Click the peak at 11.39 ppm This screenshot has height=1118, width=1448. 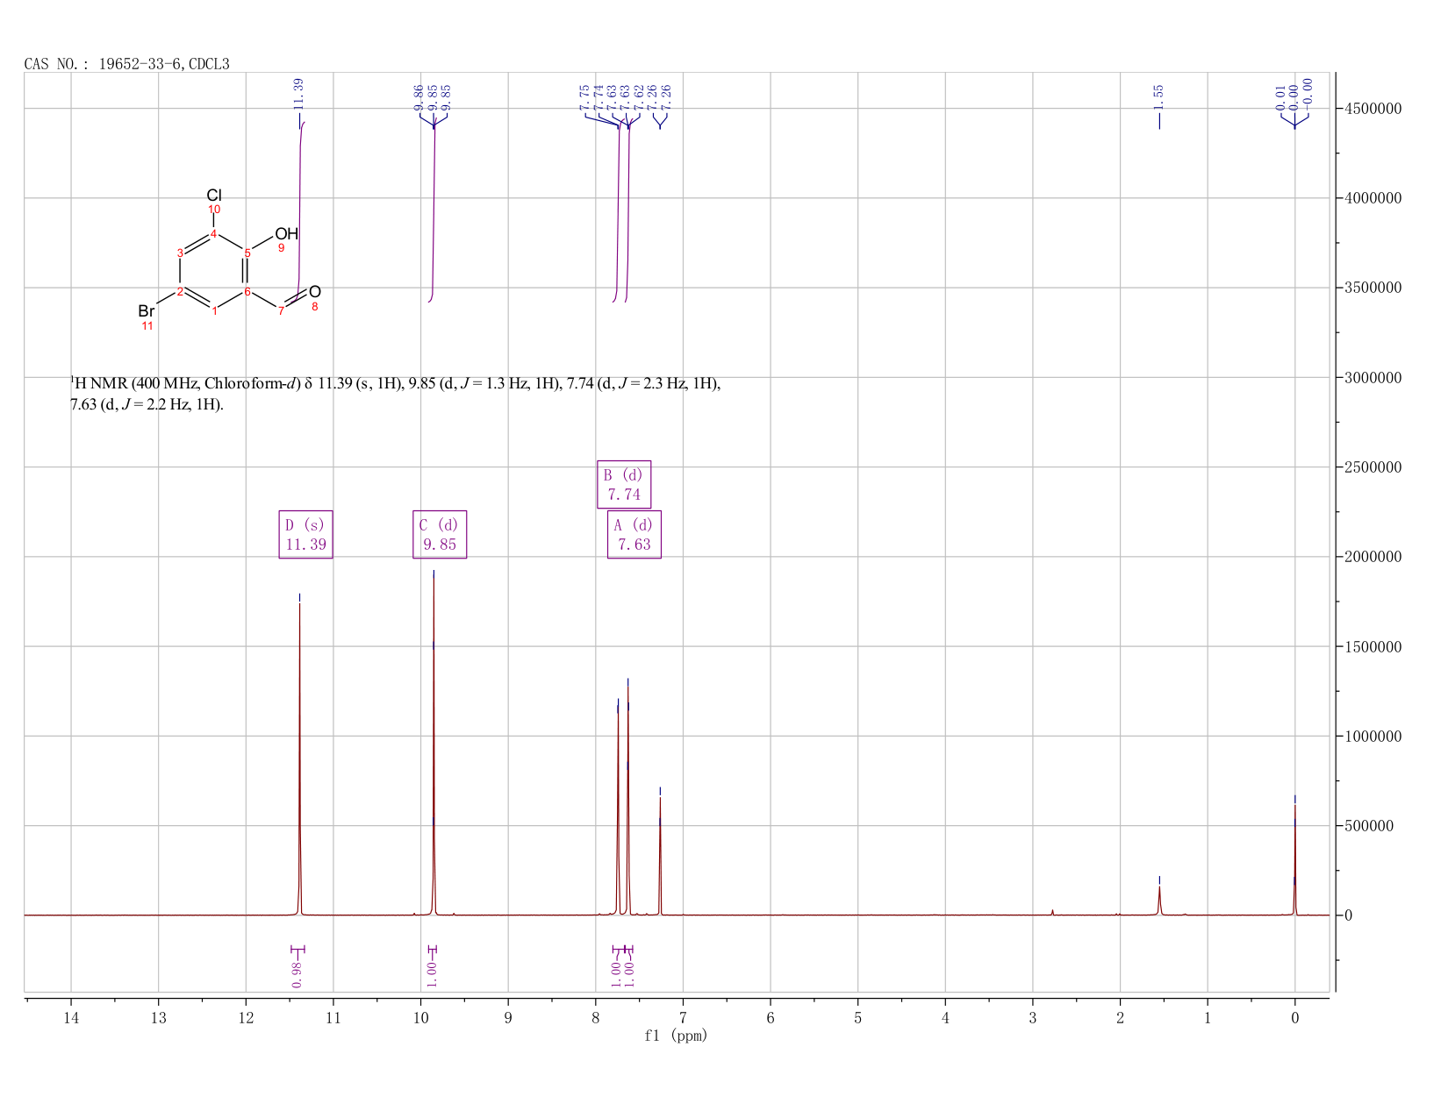(300, 759)
